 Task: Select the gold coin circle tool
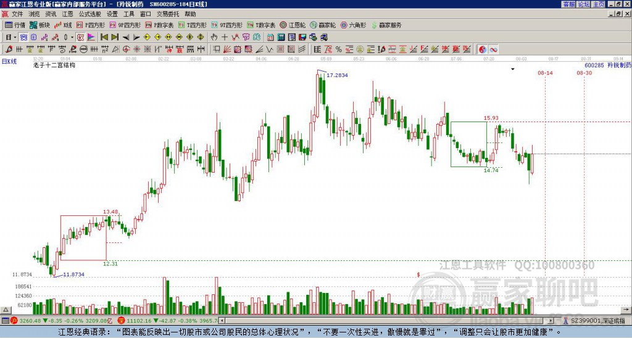click(360, 49)
